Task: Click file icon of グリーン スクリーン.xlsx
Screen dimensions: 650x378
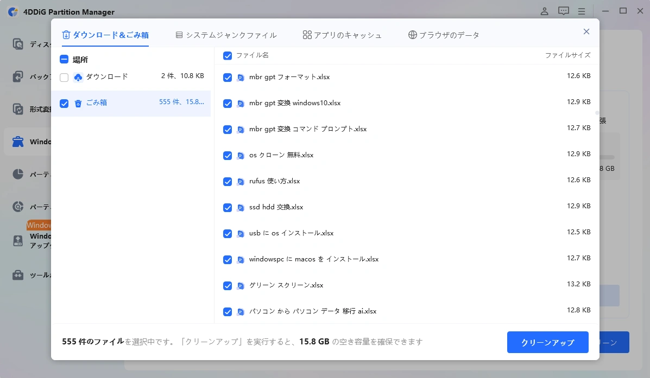Action: (241, 286)
